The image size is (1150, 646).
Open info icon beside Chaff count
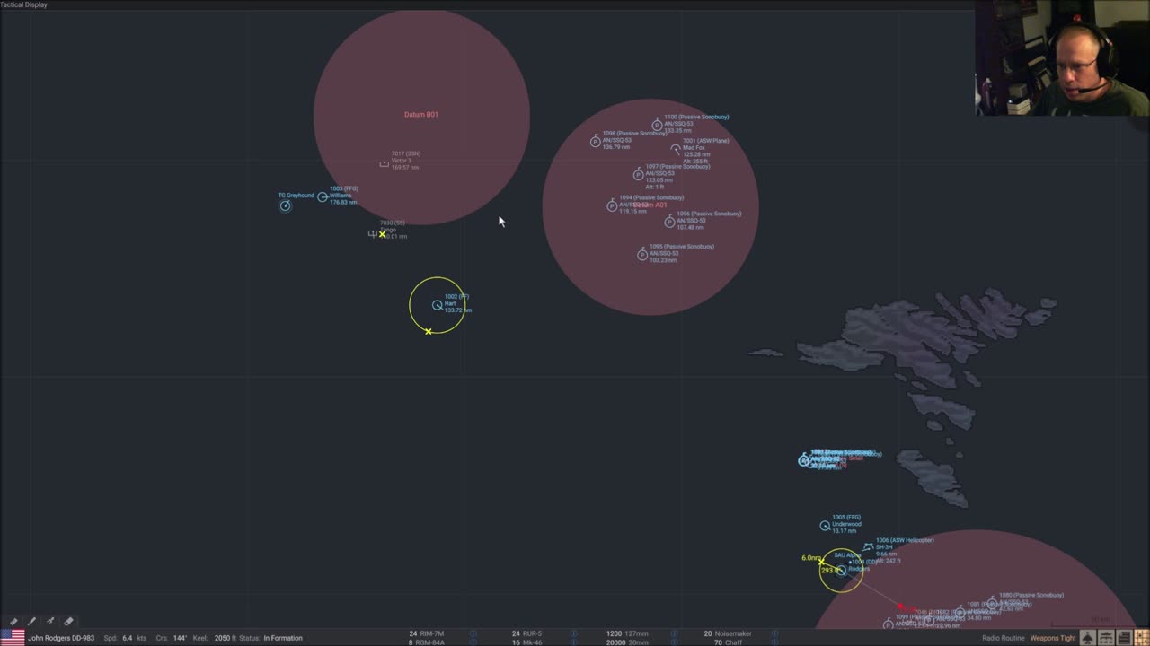coord(774,642)
